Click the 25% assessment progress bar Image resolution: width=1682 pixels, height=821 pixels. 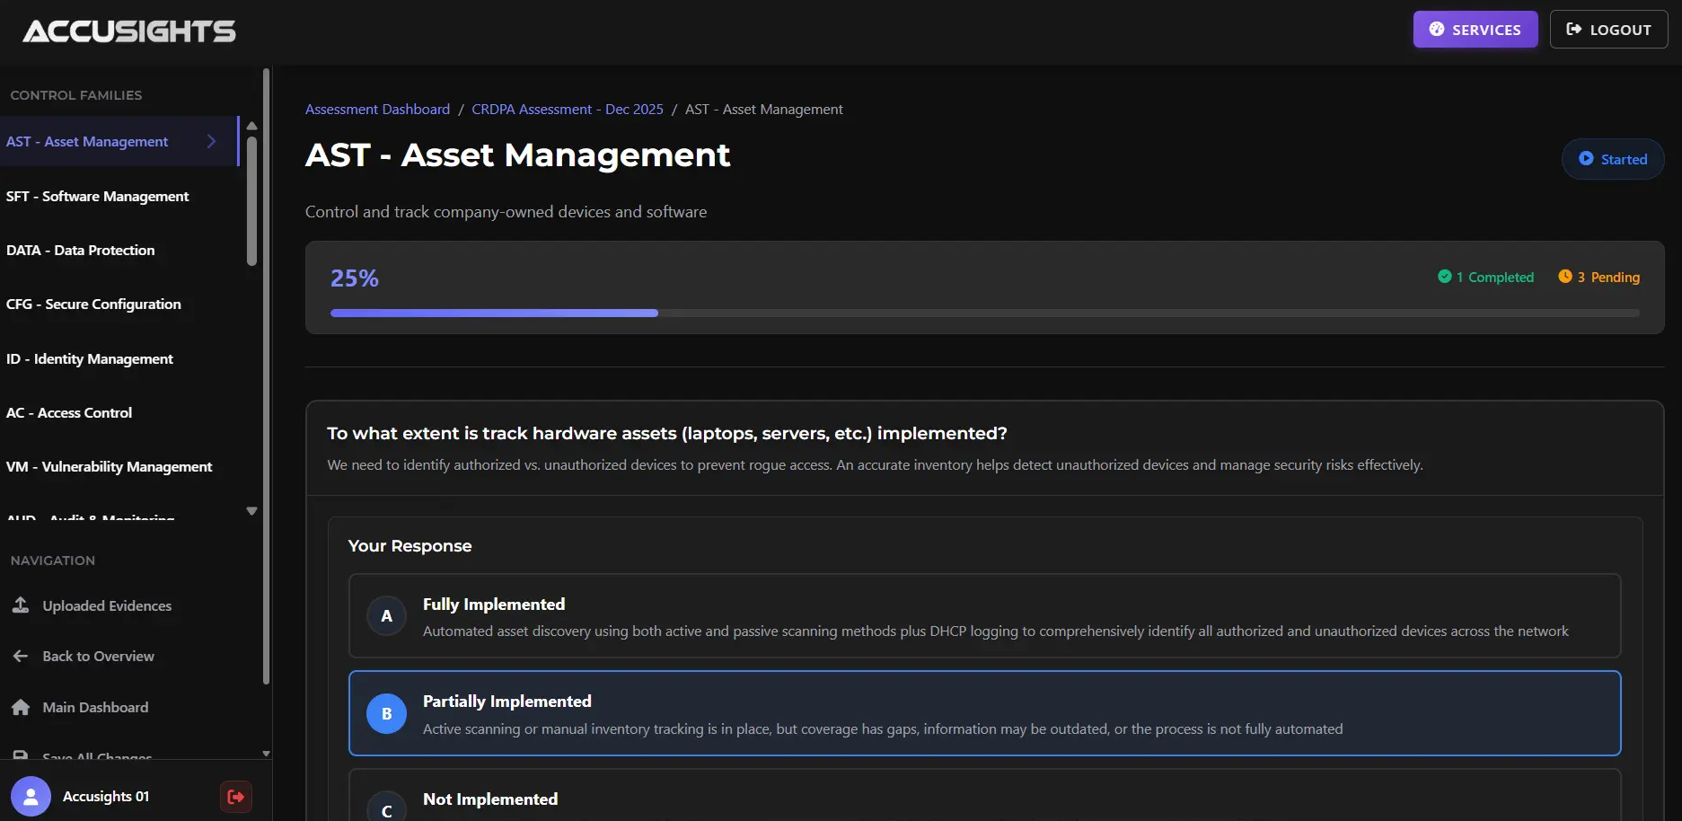984,313
